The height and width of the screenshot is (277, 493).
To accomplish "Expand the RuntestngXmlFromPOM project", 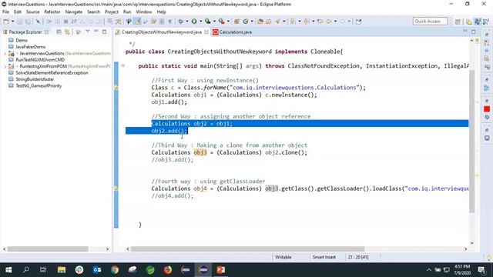I will pos(5,66).
